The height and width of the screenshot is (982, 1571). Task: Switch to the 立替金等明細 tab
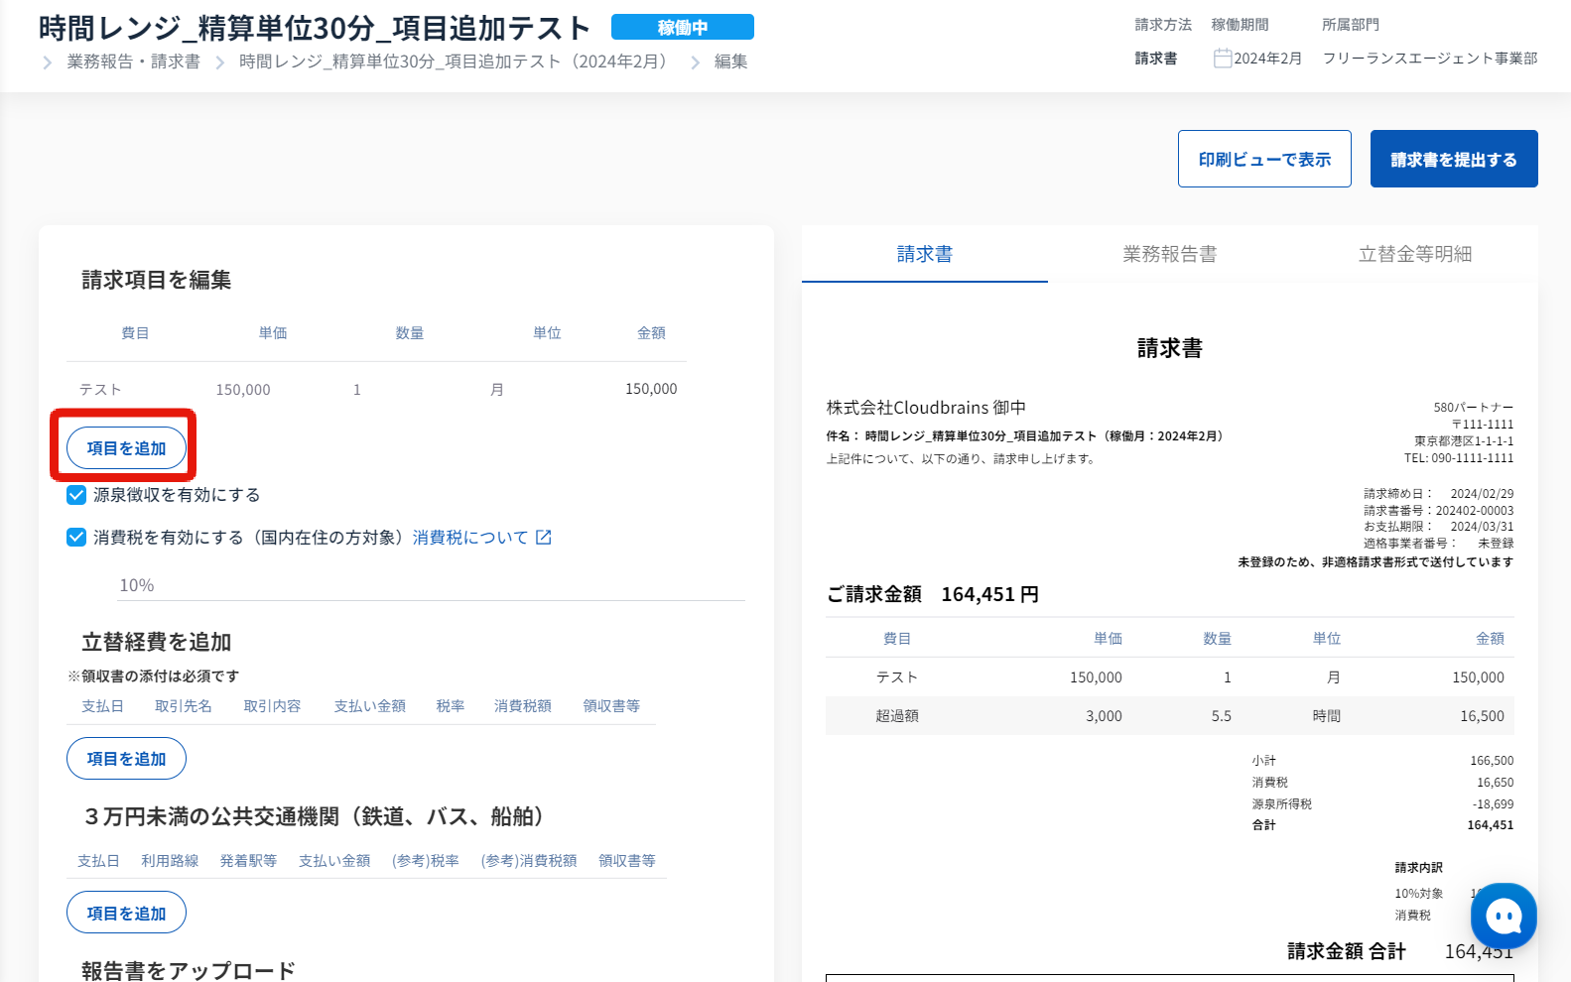pyautogui.click(x=1414, y=255)
